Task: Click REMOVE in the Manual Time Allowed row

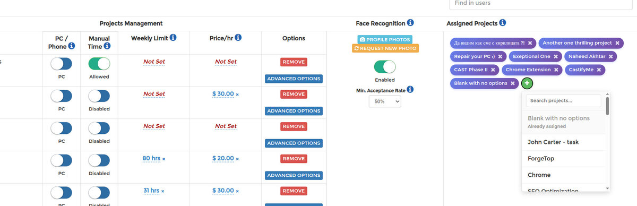Action: (294, 62)
